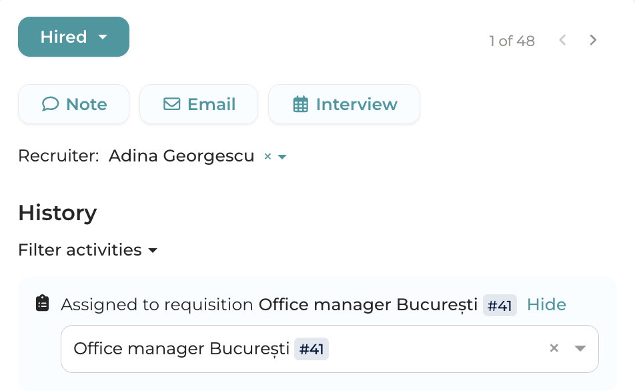Click the "1 of 48" counter
The width and height of the screenshot is (635, 391).
[512, 41]
